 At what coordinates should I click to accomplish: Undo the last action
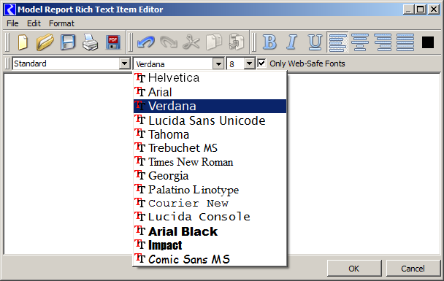click(145, 42)
